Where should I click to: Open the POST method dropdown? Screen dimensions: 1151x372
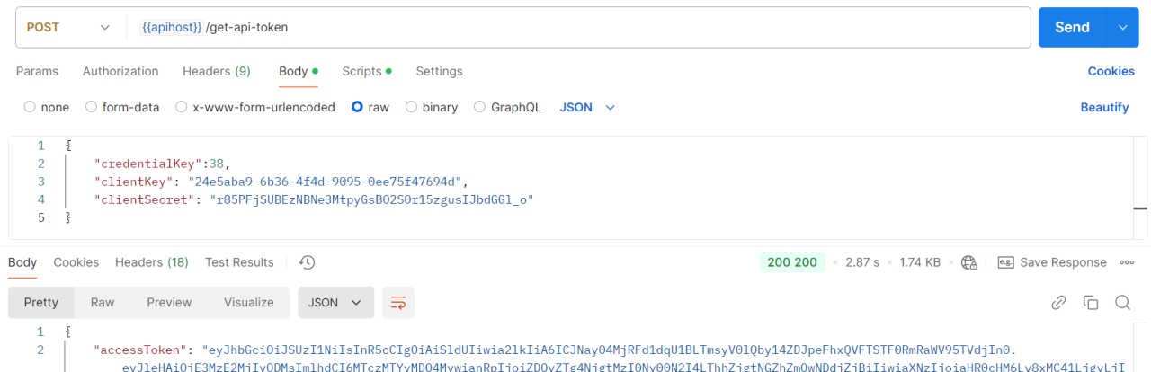(x=68, y=27)
